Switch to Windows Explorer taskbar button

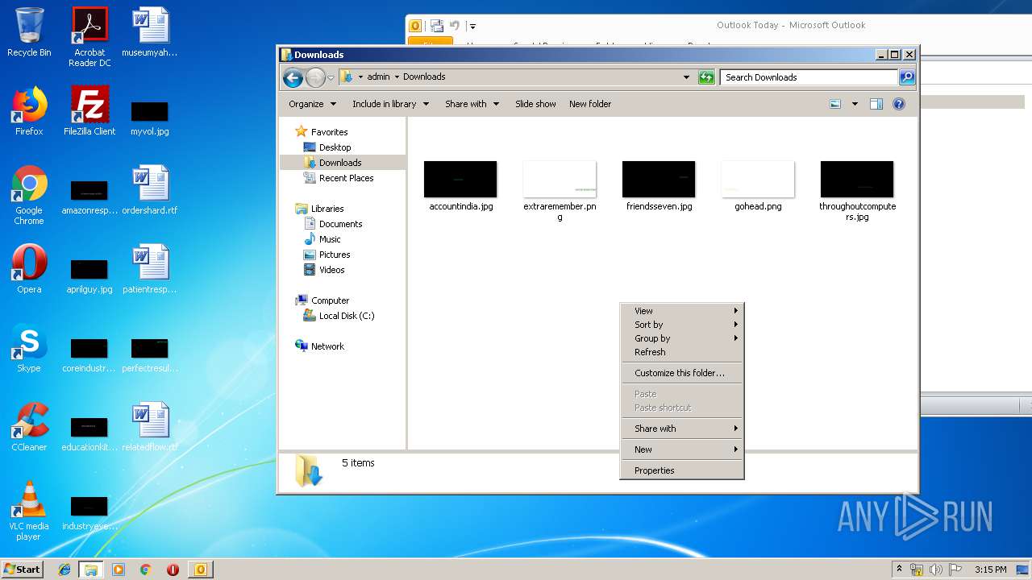coord(91,570)
